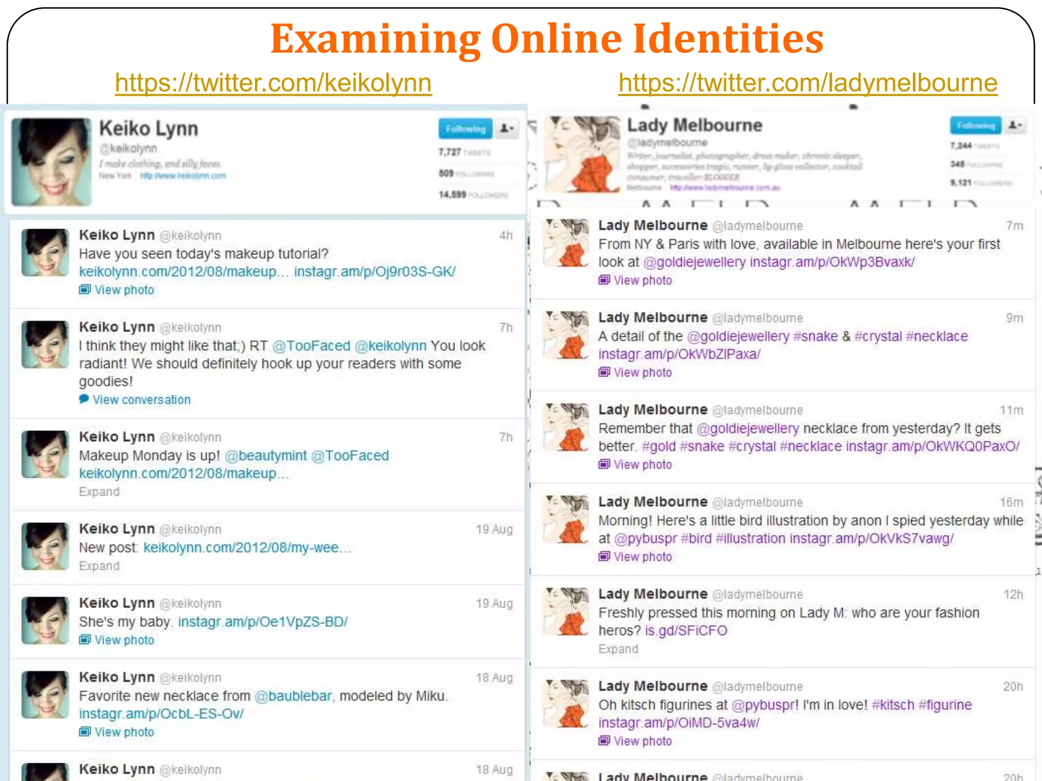Open the is.gd/SFiCFO link
Screen dimensions: 1042x781
click(x=686, y=630)
